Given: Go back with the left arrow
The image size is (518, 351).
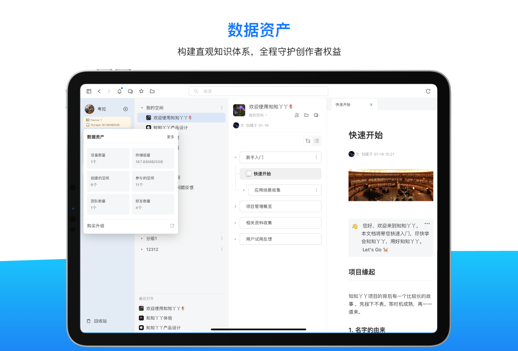Looking at the screenshot, I should [x=99, y=91].
